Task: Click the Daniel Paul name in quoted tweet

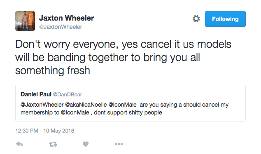Action: [36, 94]
